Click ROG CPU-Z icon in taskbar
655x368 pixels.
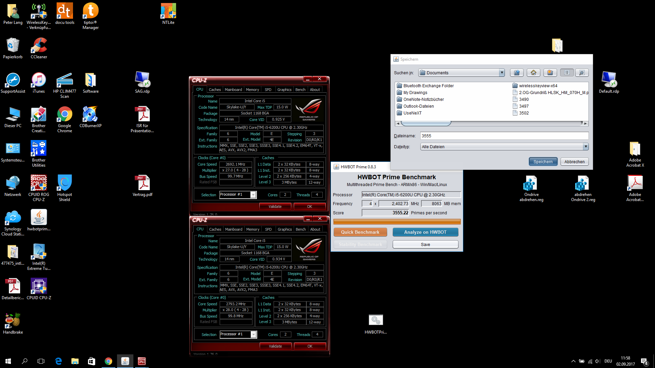[142, 361]
